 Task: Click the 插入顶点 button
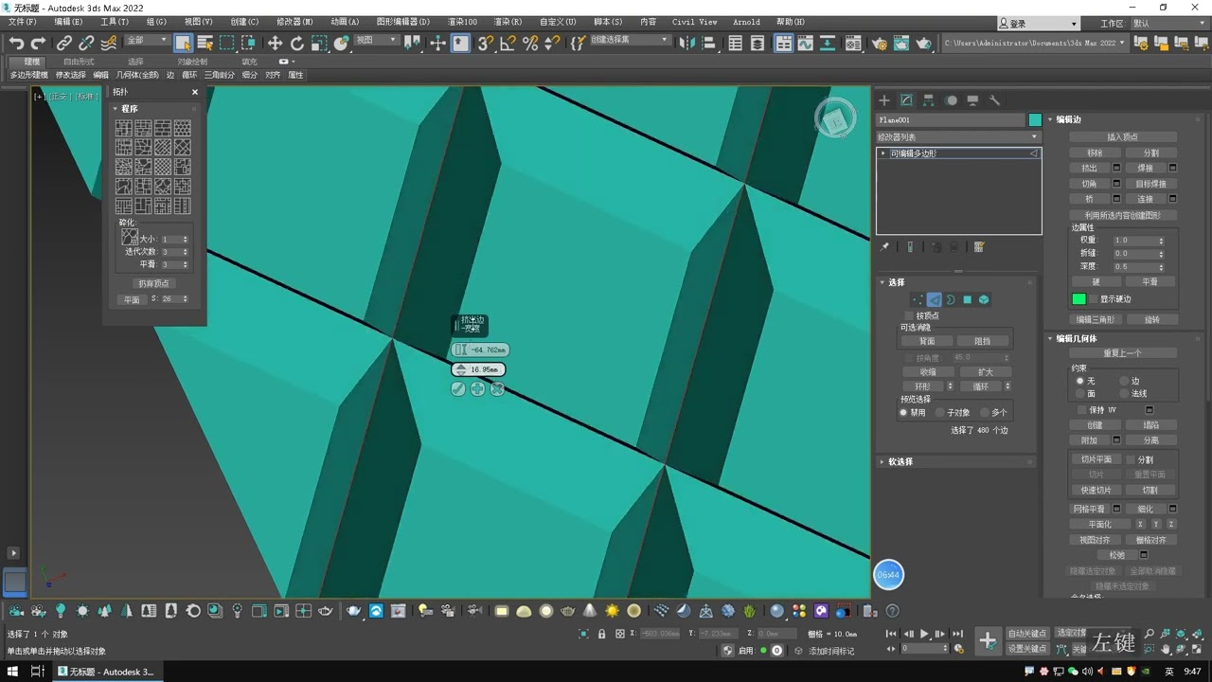1123,137
